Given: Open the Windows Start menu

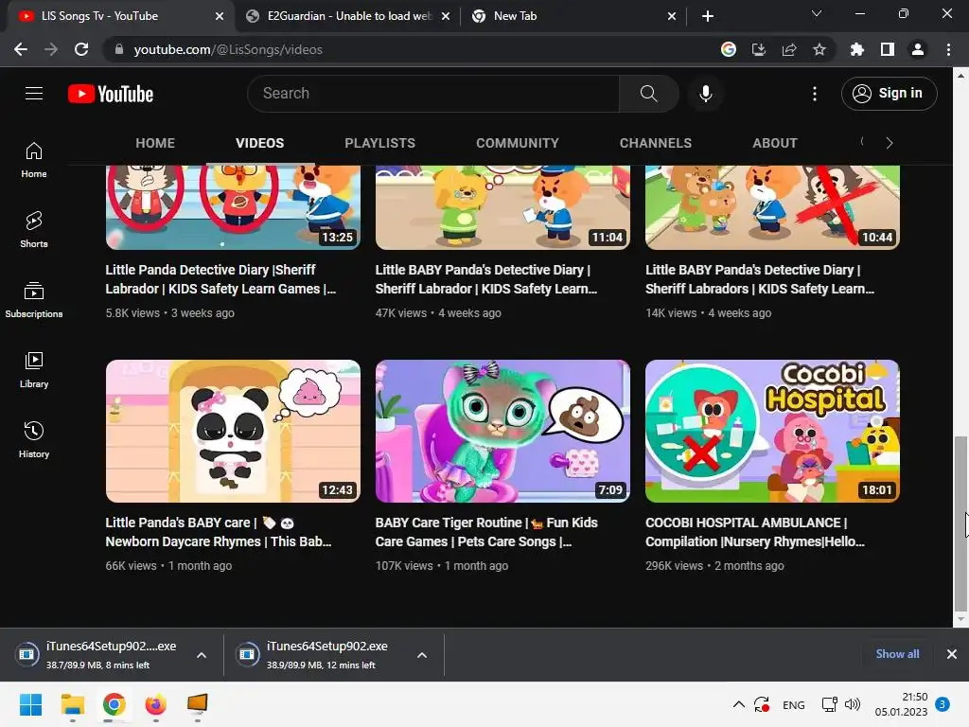Looking at the screenshot, I should point(31,704).
